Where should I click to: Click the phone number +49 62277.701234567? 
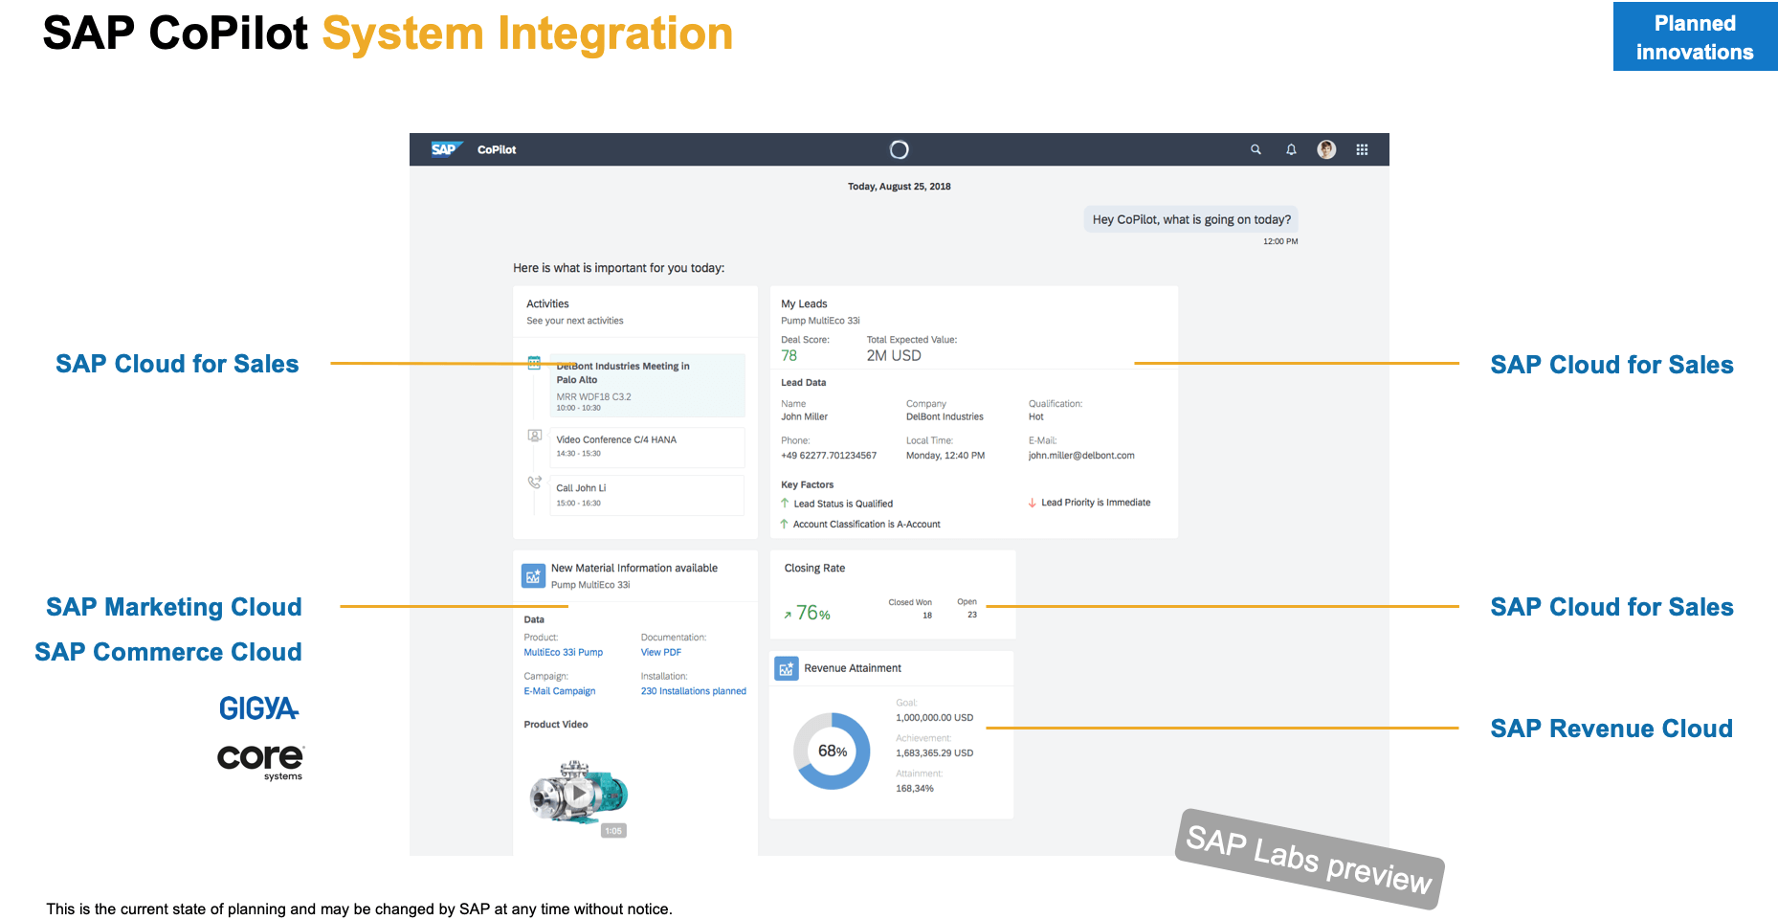point(828,456)
